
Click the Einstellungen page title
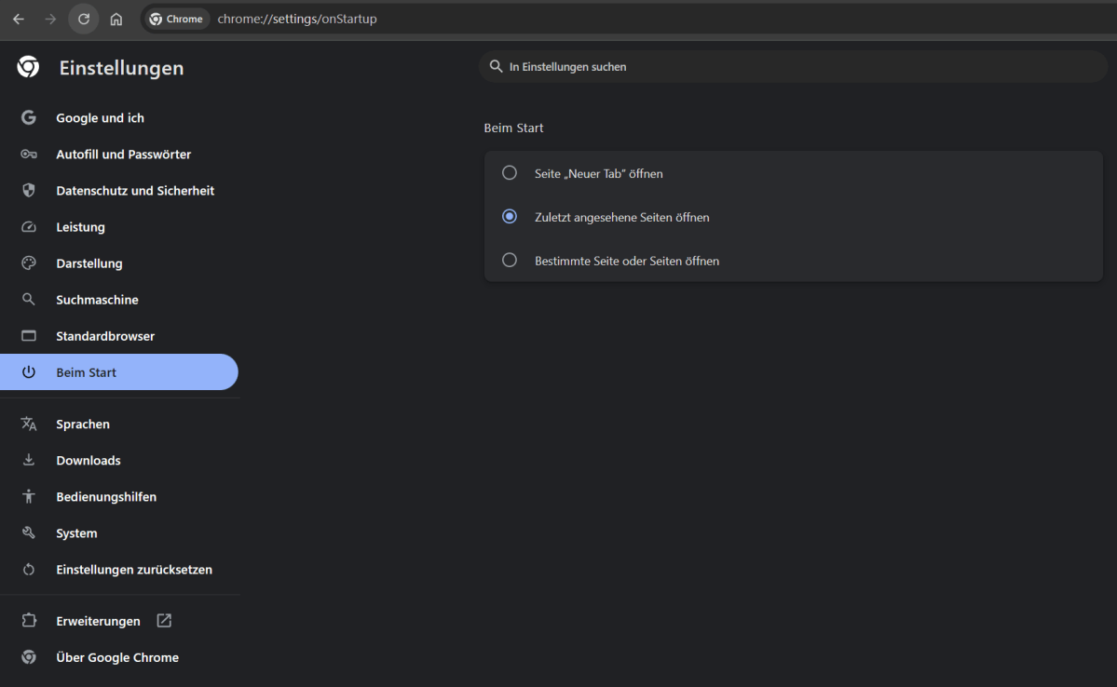pos(121,68)
